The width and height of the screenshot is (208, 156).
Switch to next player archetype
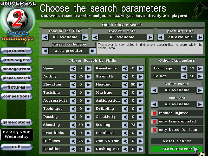93,51
